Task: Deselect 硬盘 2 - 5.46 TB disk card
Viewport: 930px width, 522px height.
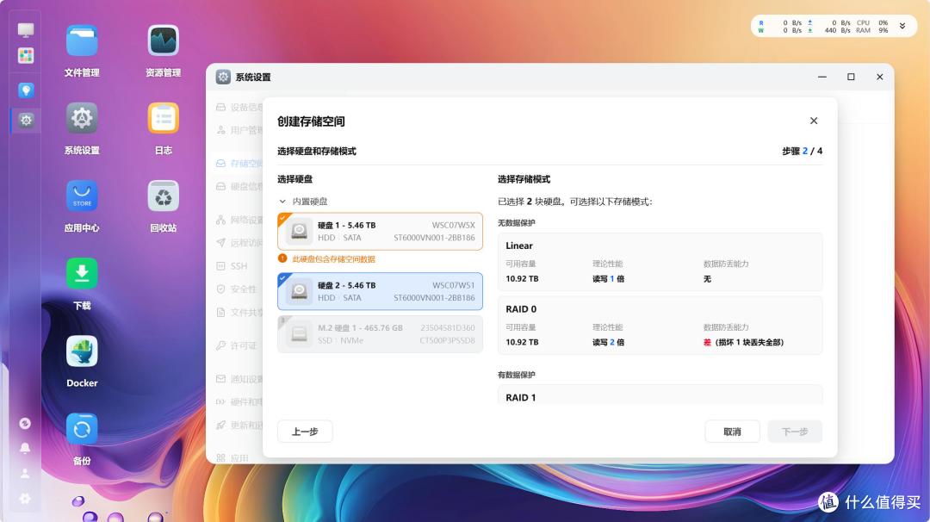Action: (x=381, y=291)
